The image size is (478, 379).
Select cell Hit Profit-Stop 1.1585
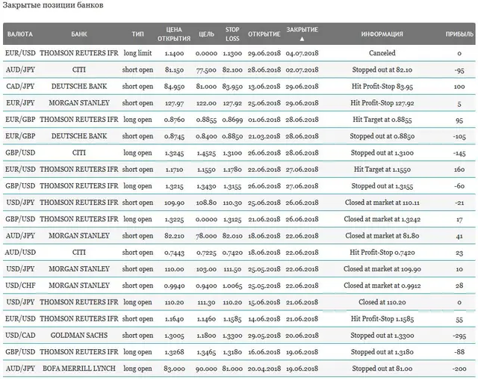pos(382,319)
